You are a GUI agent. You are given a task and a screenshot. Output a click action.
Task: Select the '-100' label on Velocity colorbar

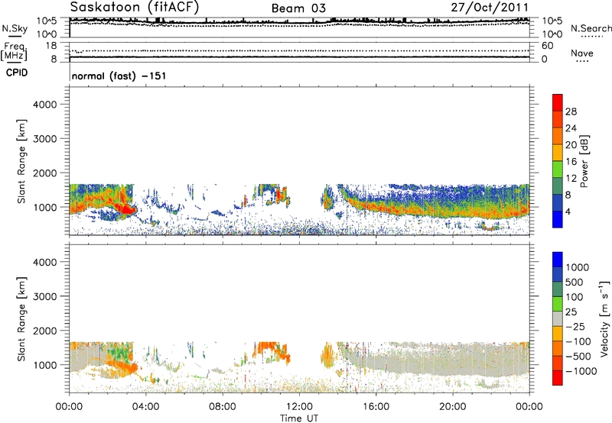(578, 341)
